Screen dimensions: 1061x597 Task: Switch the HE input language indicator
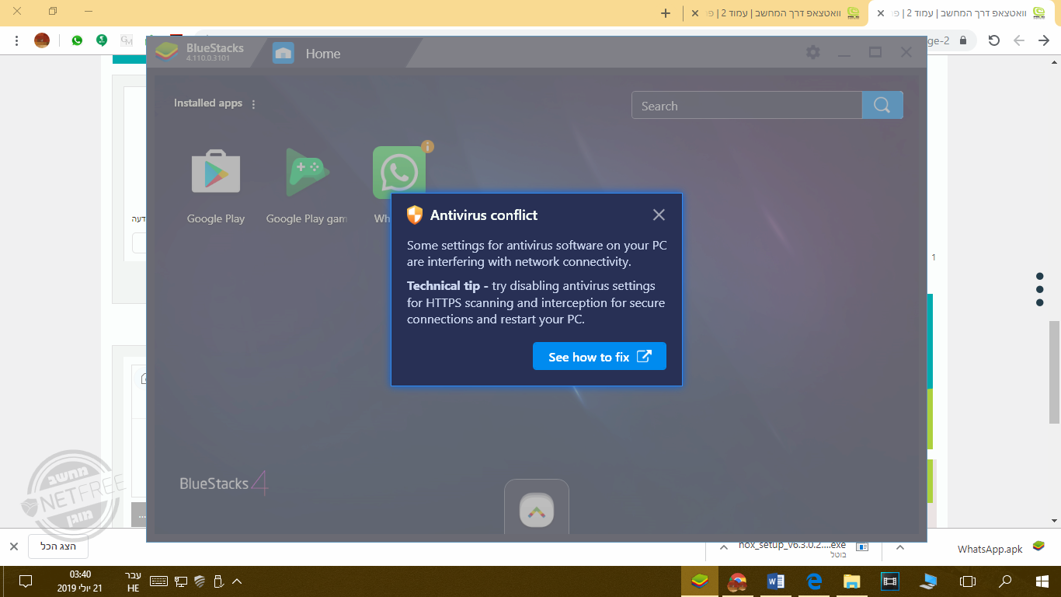(x=133, y=581)
